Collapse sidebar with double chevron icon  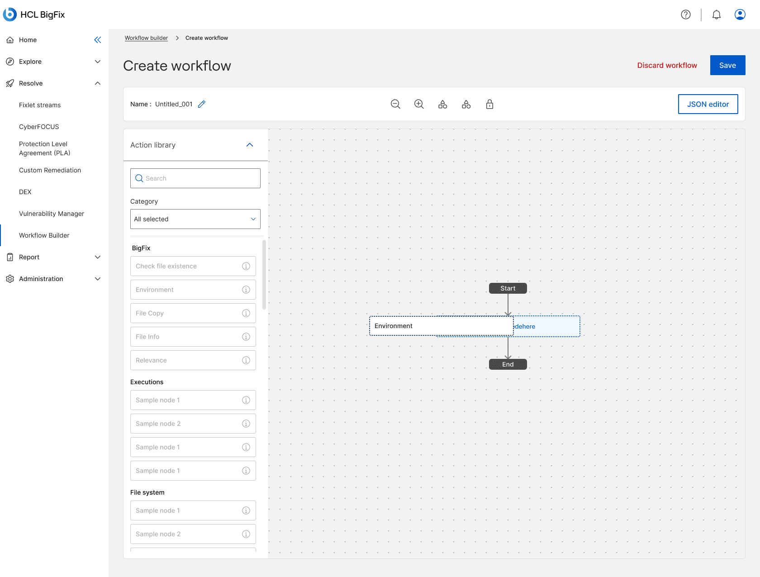coord(98,40)
